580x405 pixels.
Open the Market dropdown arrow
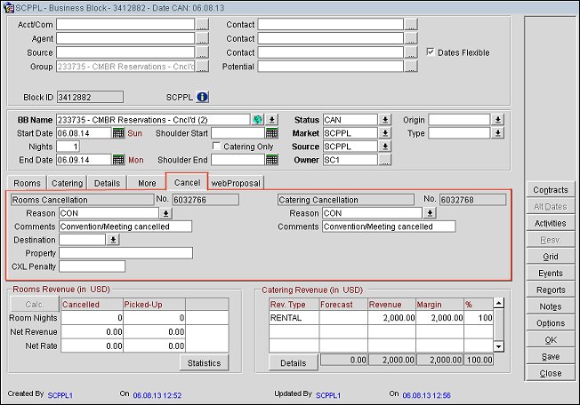[385, 133]
